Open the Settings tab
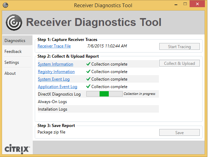 coord(12,62)
